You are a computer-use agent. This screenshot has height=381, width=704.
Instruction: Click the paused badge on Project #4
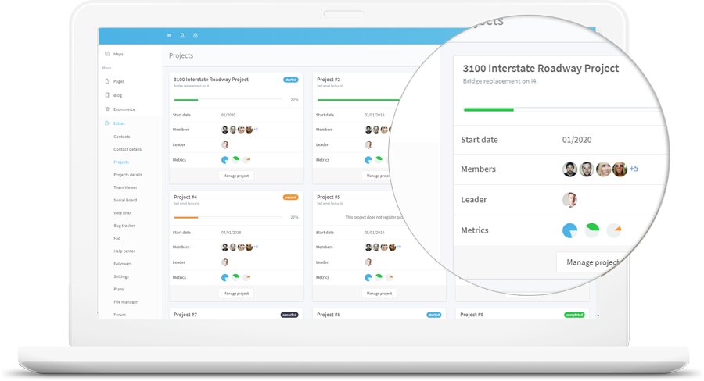point(290,198)
